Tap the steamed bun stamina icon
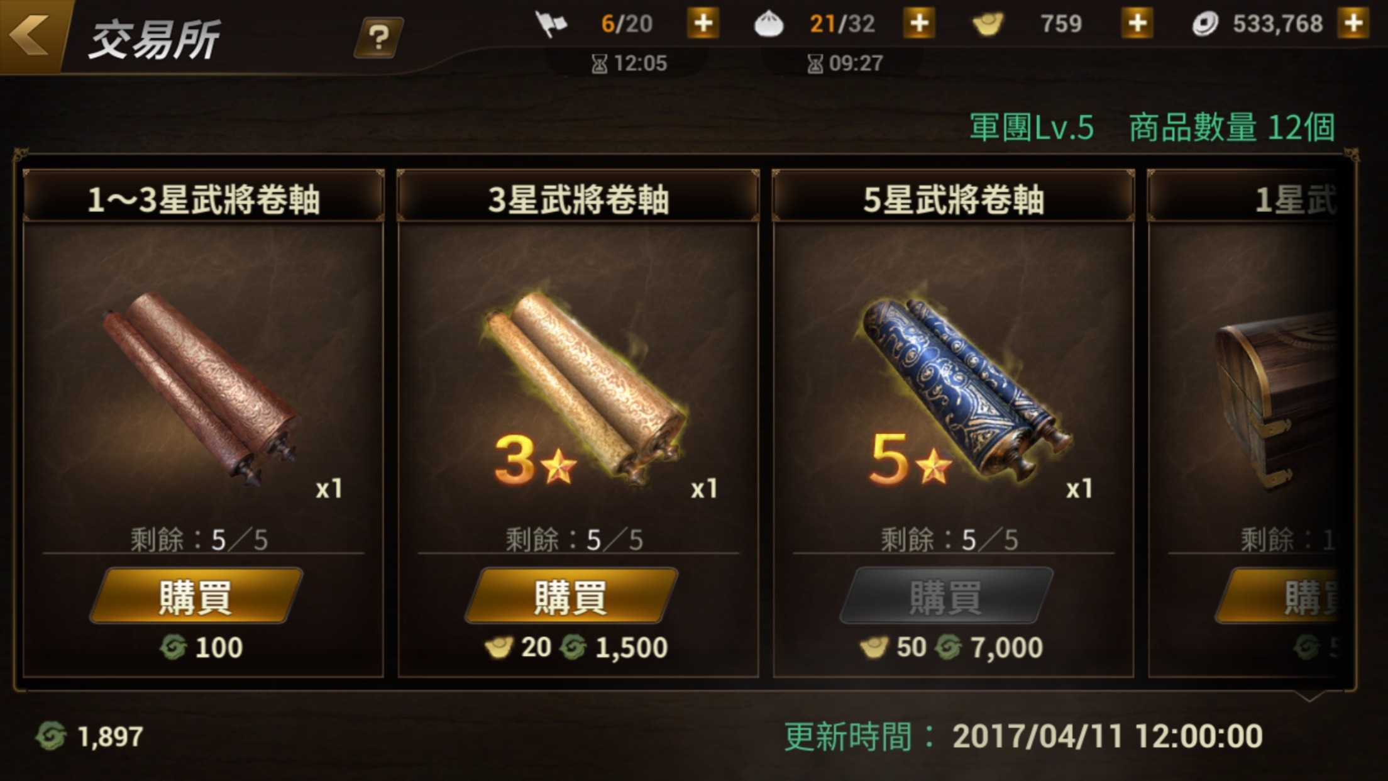Screen dimensions: 1388x781 click(768, 25)
